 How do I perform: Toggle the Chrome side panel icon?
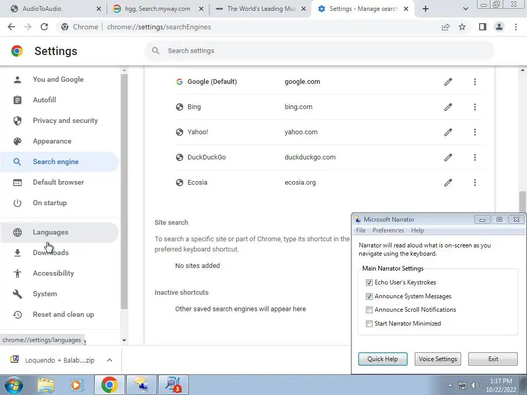483,27
